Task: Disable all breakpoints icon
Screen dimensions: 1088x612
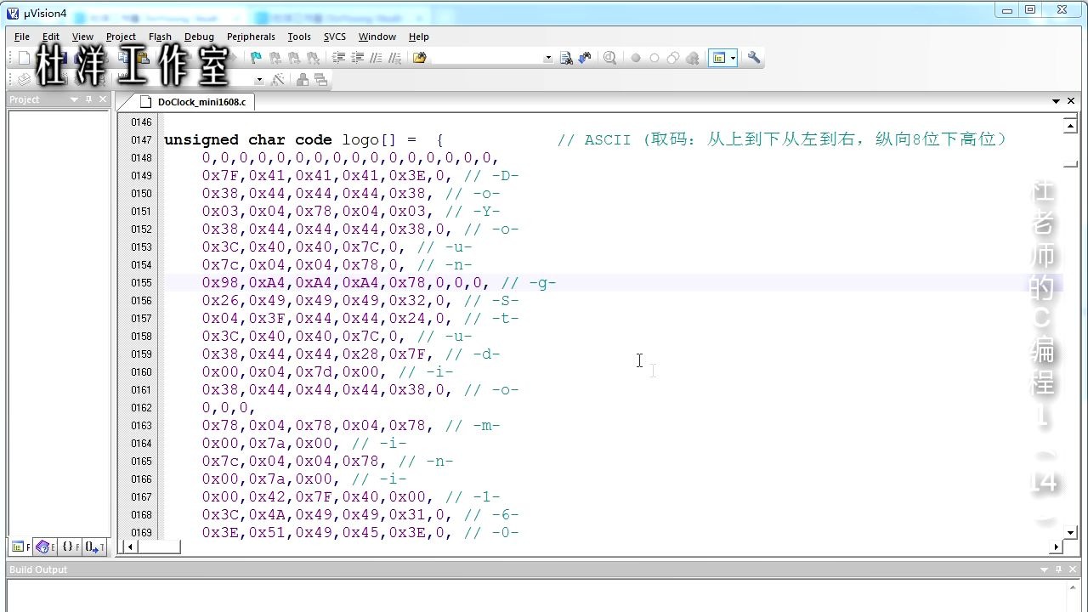Action: (673, 58)
